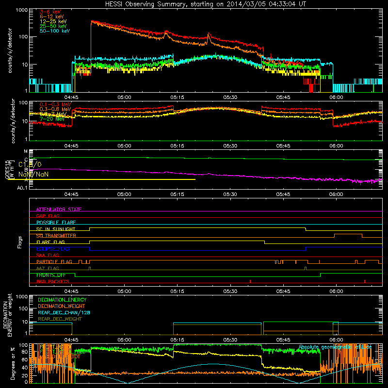The height and width of the screenshot is (388, 388).
Task: Select the SAA_FLAG label
Action: click(48, 255)
